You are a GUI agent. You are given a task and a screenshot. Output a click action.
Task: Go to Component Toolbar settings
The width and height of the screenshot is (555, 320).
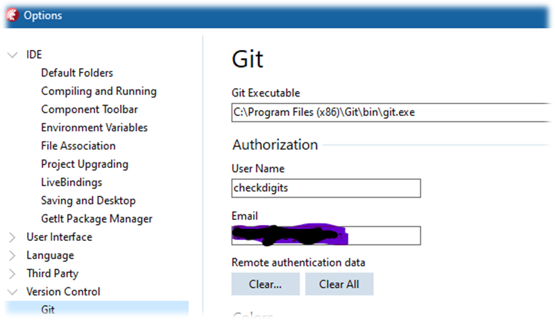89,110
